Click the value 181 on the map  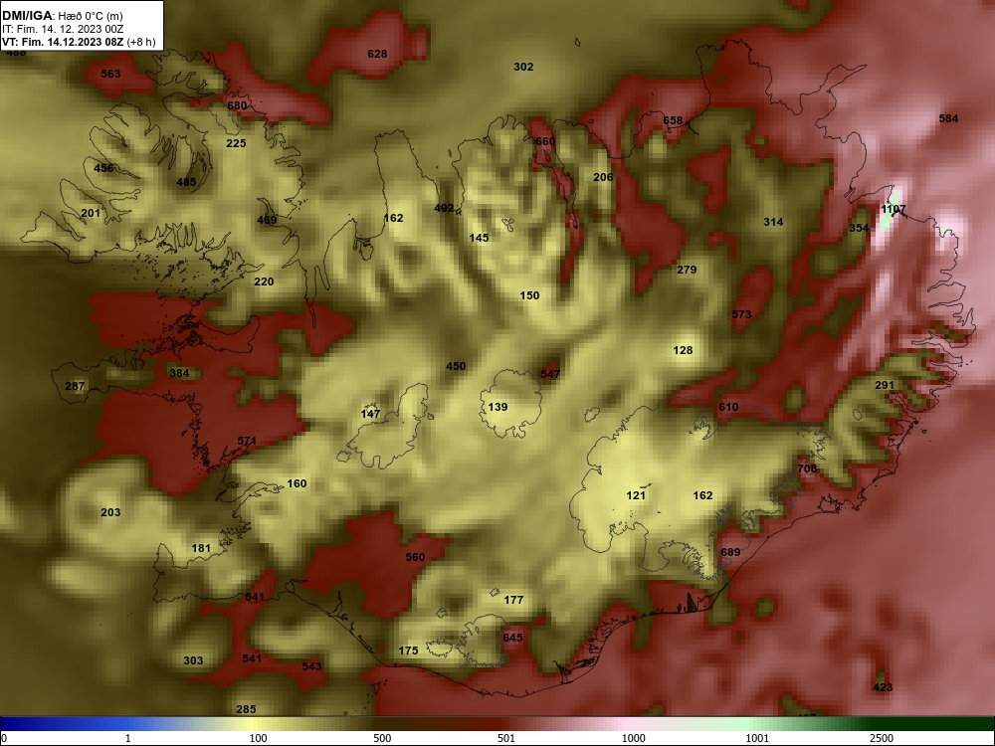(201, 549)
